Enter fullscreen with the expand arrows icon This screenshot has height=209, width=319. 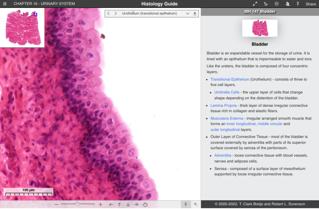pos(255,4)
